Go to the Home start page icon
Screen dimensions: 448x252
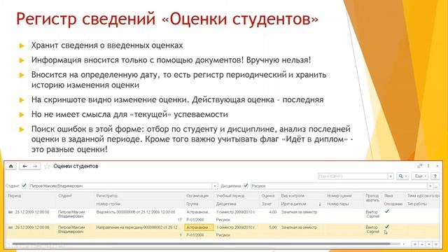click(11, 166)
